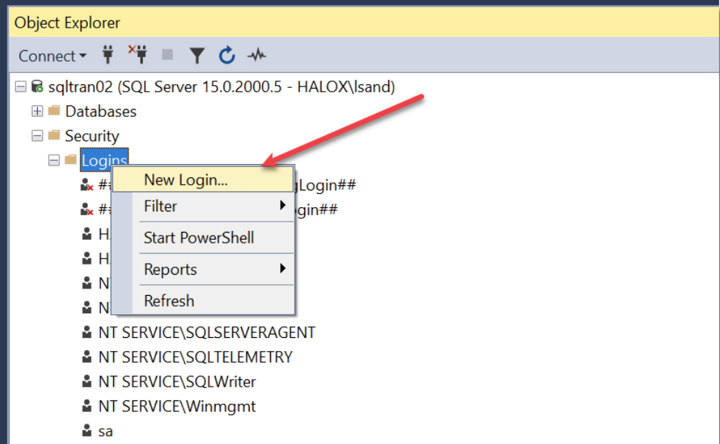Click the Disconnect plug icon with red X
Viewport: 720px width, 444px height.
137,55
